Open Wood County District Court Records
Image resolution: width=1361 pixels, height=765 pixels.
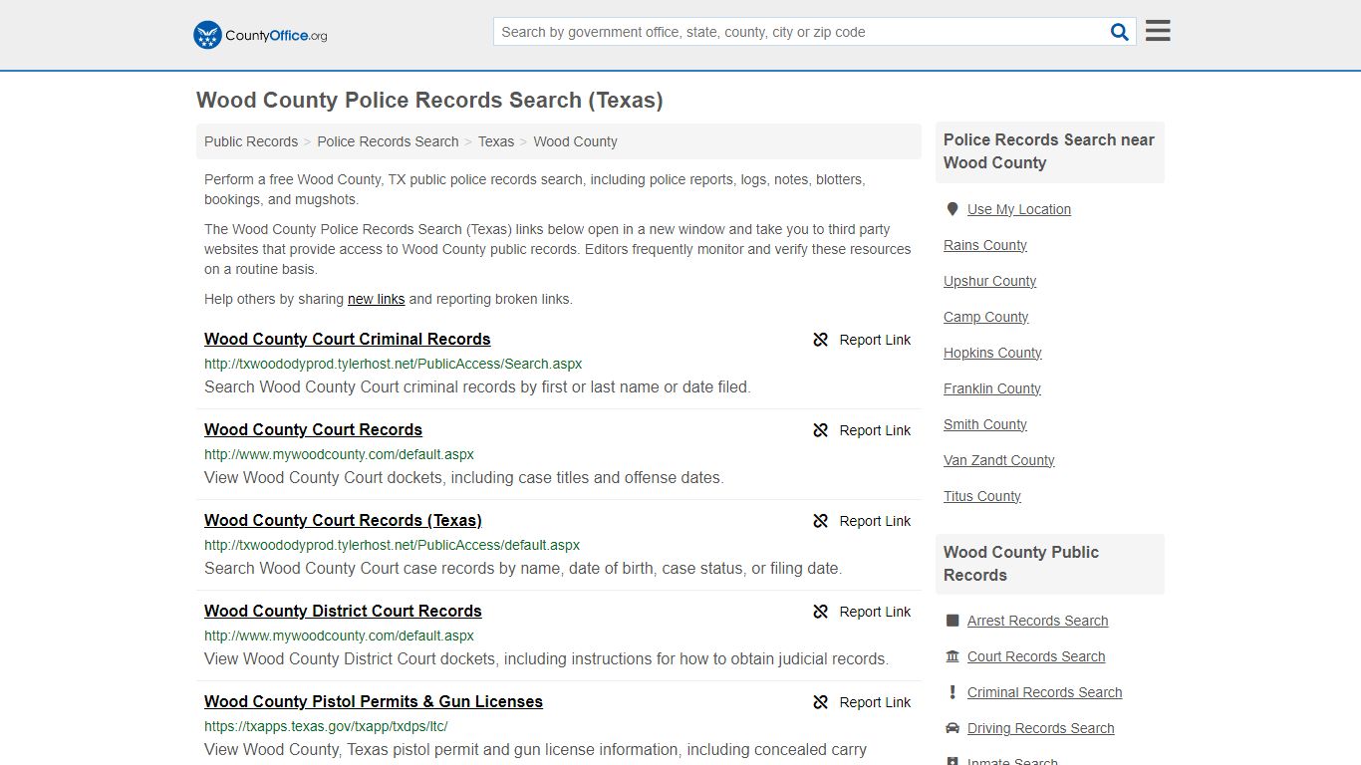pyautogui.click(x=343, y=611)
